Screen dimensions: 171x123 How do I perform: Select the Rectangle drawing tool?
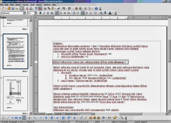click(16, 118)
